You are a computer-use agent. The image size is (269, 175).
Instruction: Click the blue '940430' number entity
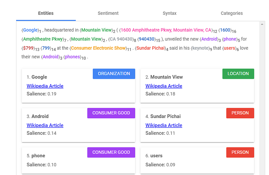[147, 39]
